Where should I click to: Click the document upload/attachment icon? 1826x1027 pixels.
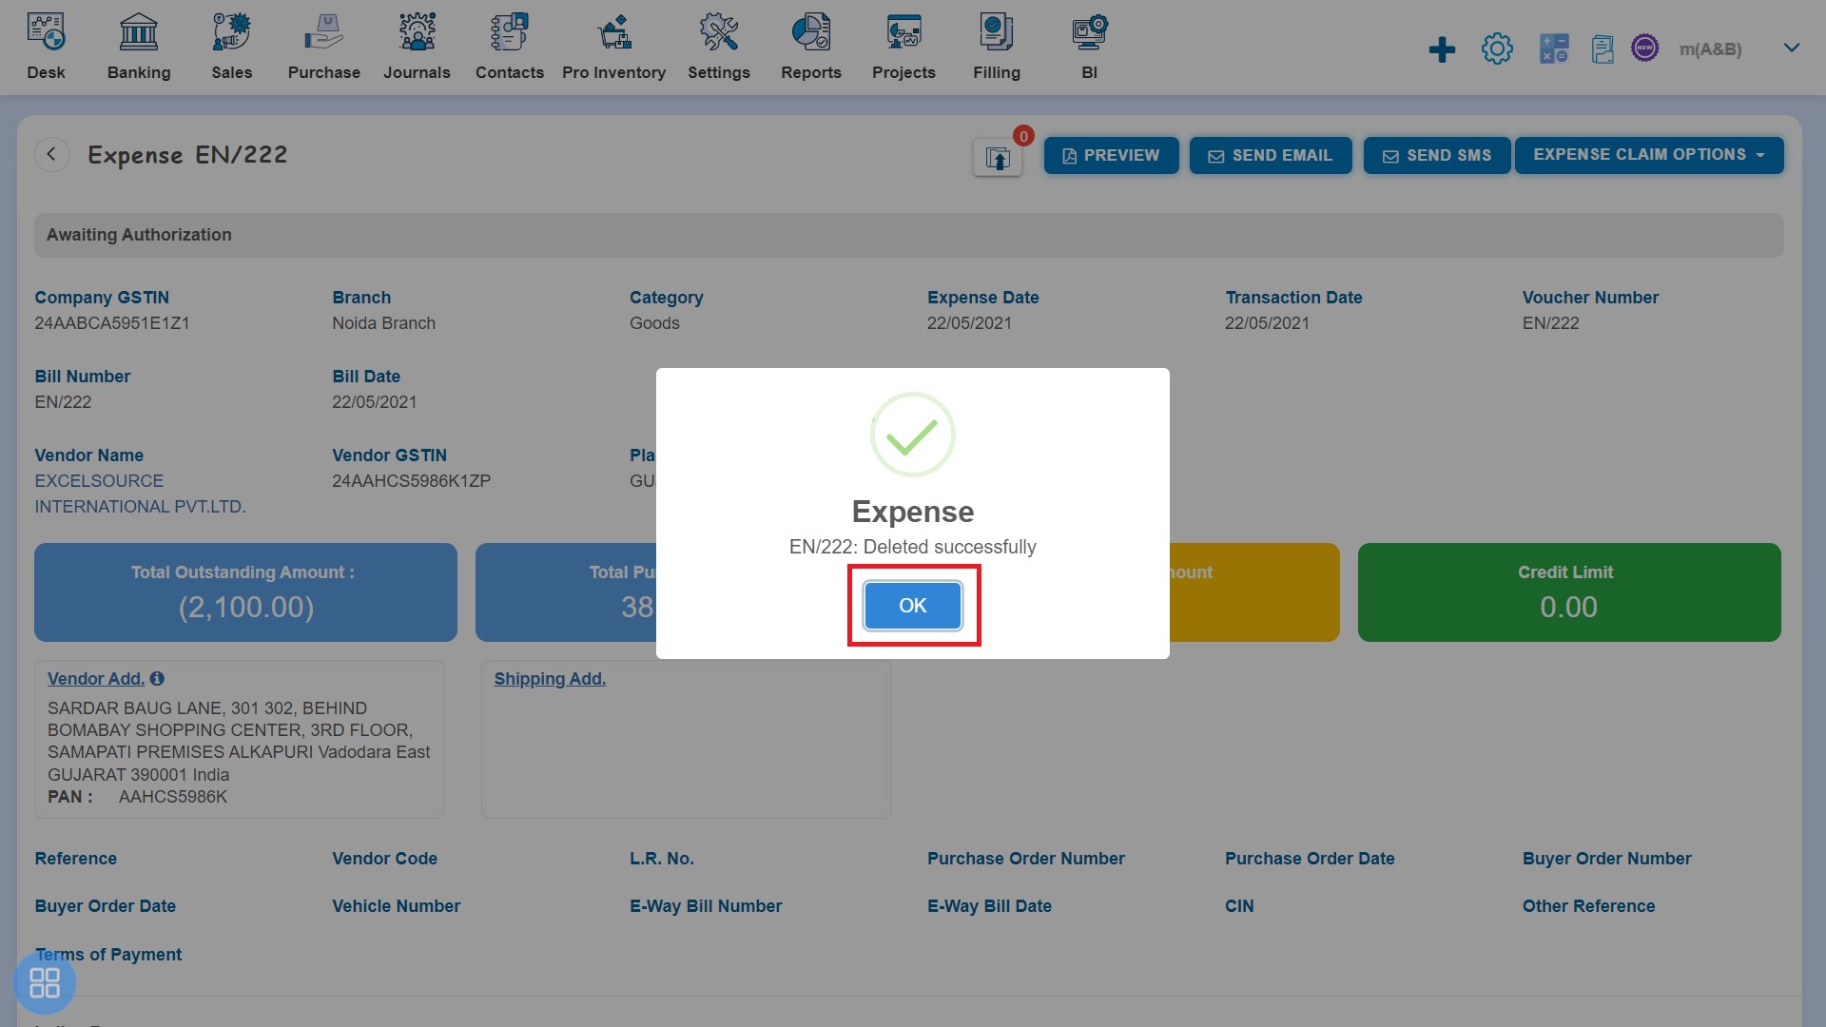[x=997, y=154]
